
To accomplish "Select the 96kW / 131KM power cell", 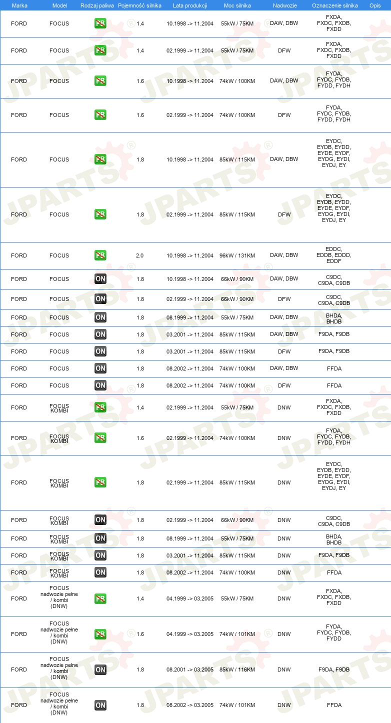I will pyautogui.click(x=237, y=255).
